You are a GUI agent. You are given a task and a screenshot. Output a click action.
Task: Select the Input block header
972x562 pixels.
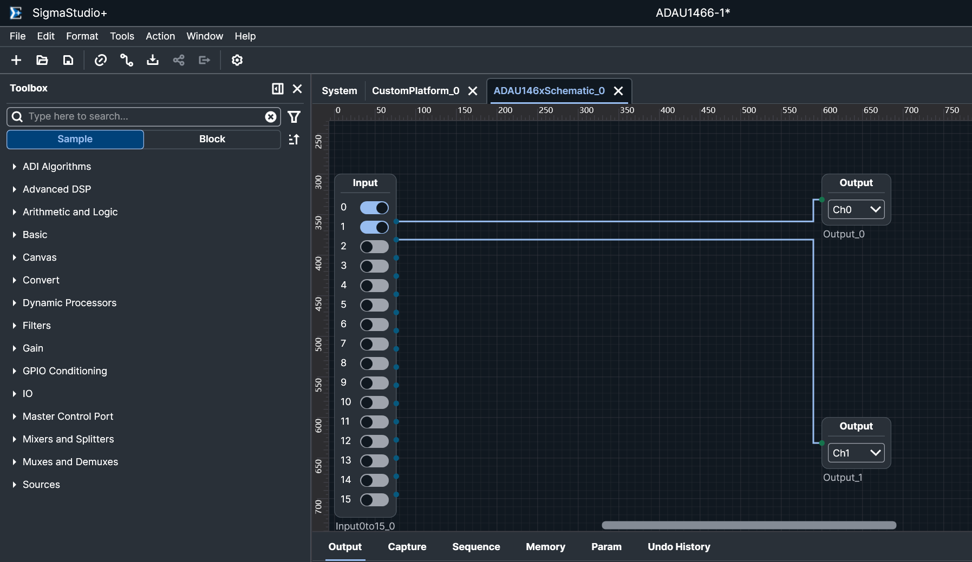[x=365, y=183]
